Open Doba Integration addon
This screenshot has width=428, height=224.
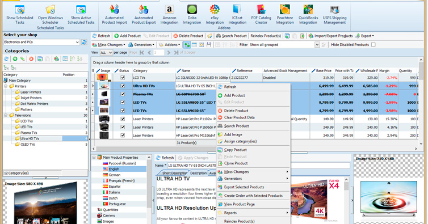[x=192, y=15]
